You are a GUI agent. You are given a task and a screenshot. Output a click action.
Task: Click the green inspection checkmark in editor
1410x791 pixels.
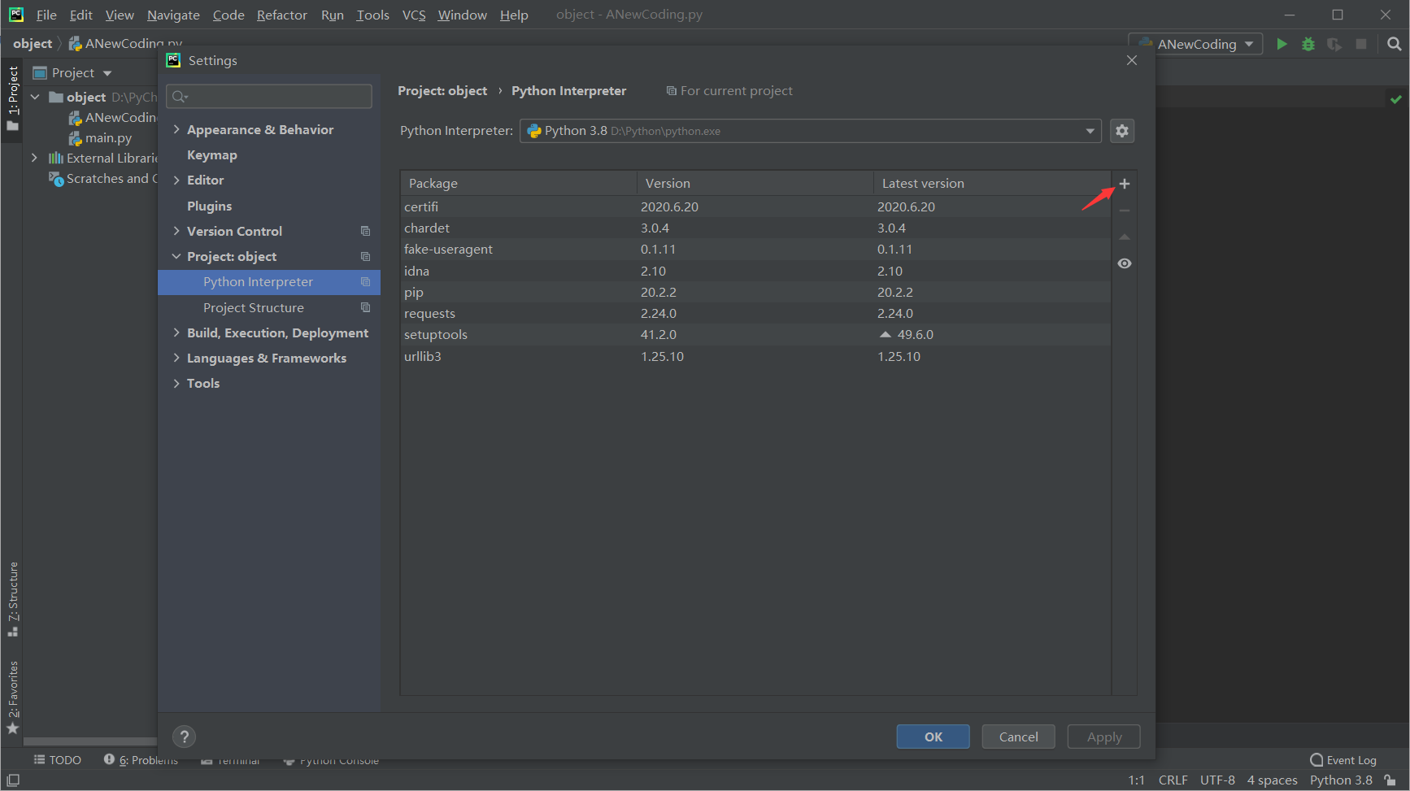(x=1396, y=99)
